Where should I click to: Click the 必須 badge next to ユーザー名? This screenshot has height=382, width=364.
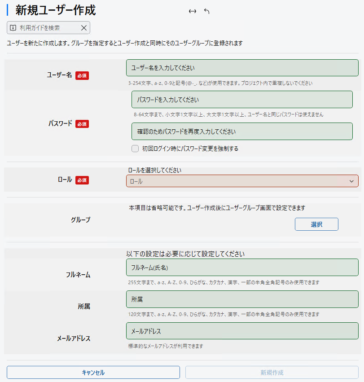[x=82, y=75]
